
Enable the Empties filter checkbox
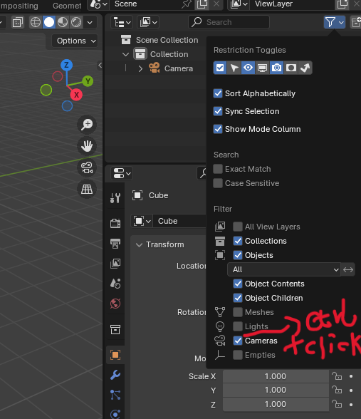(238, 355)
